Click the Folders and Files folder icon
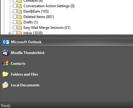Viewport: 133px width, 108px height. [x=5, y=74]
